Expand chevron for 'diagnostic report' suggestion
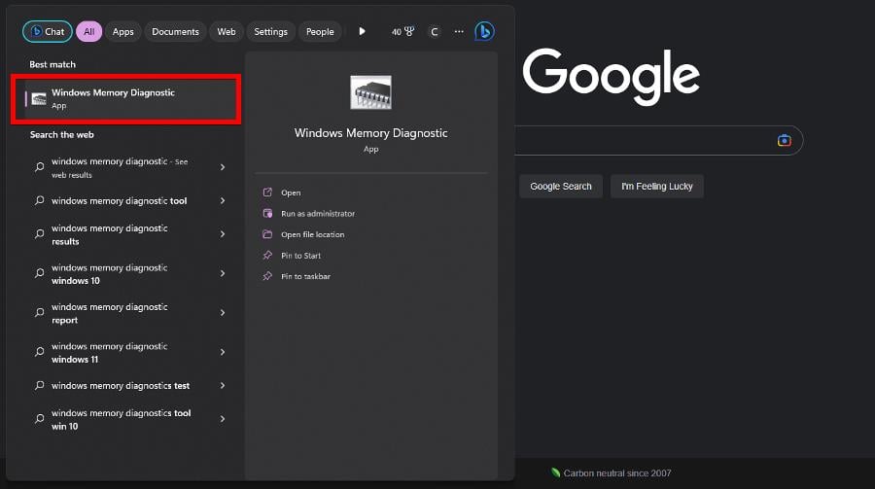The image size is (875, 489). point(222,313)
